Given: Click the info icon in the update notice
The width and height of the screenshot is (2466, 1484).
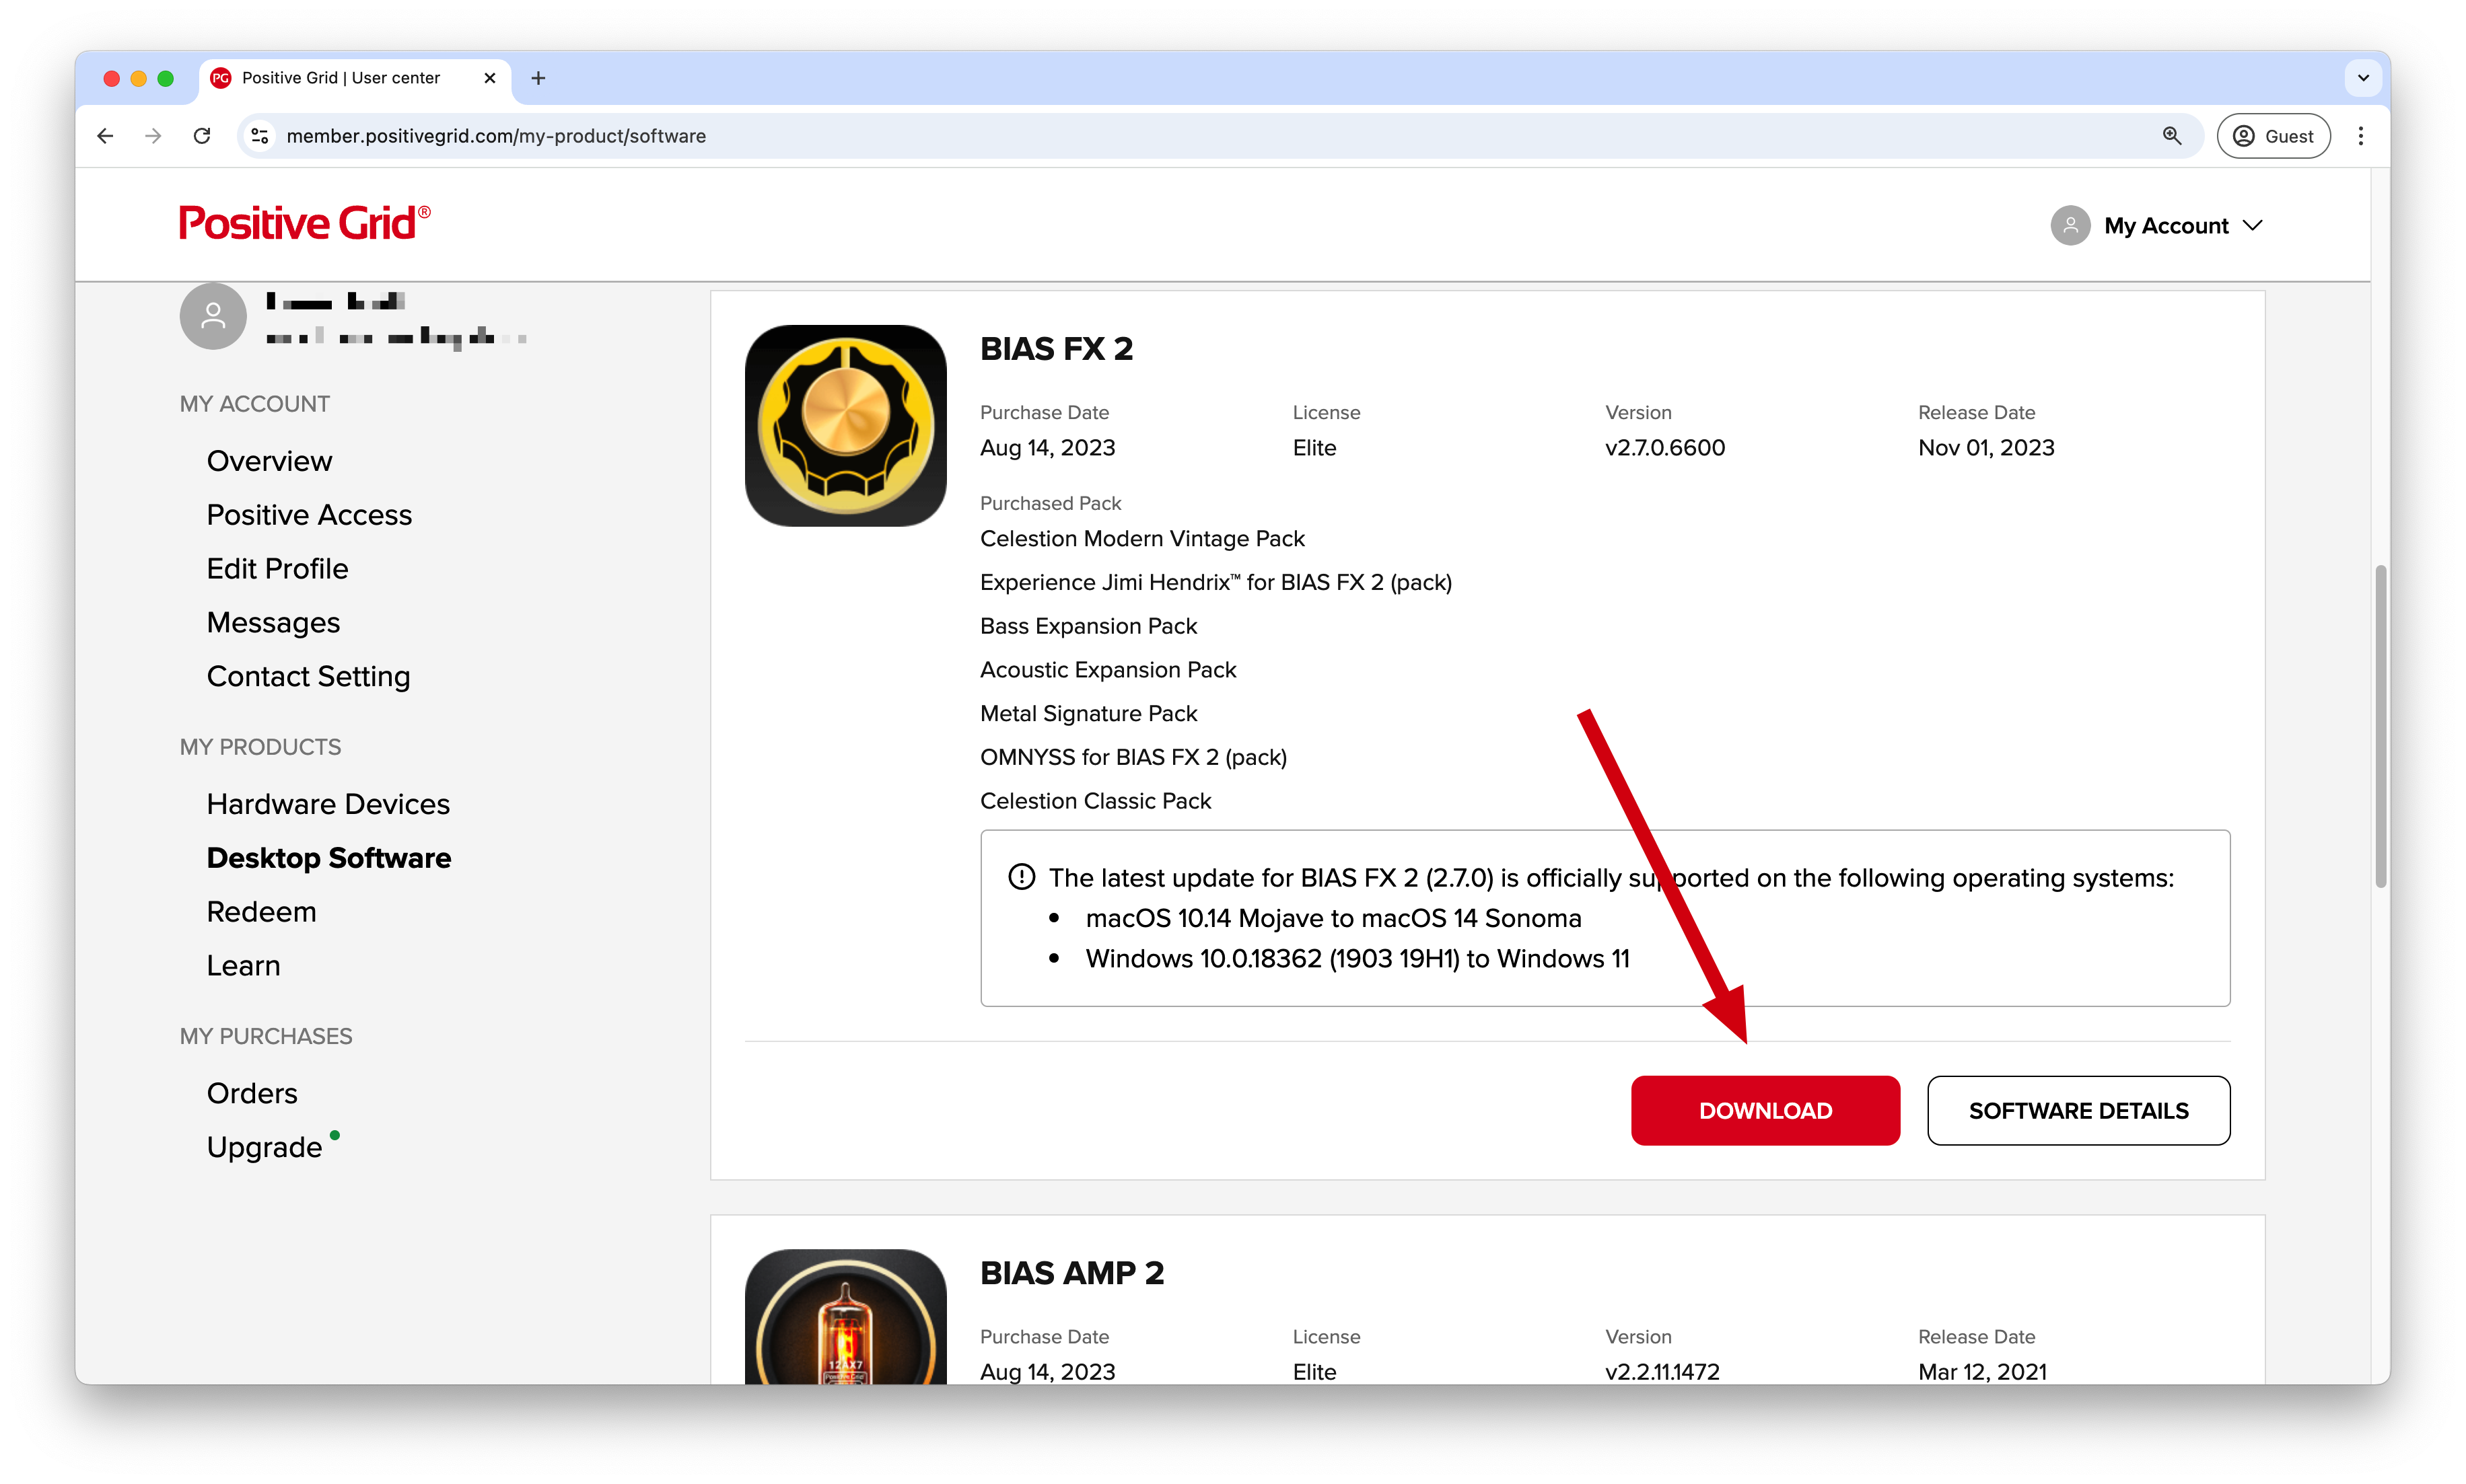Looking at the screenshot, I should tap(1020, 877).
